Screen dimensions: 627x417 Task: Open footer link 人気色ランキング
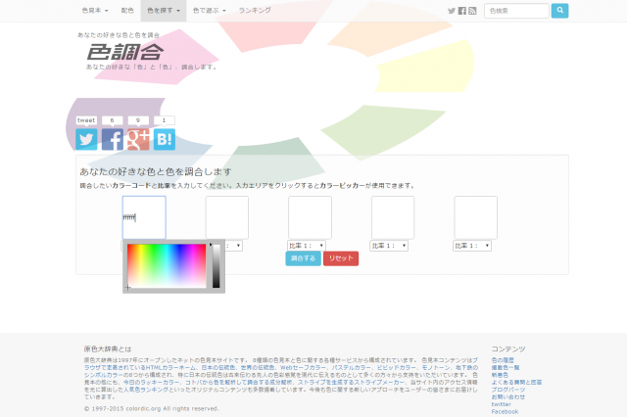[146, 390]
